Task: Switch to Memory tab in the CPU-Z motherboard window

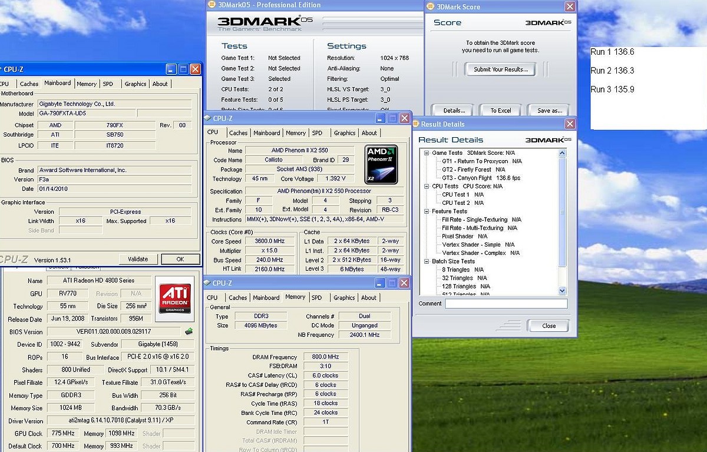Action: point(87,84)
